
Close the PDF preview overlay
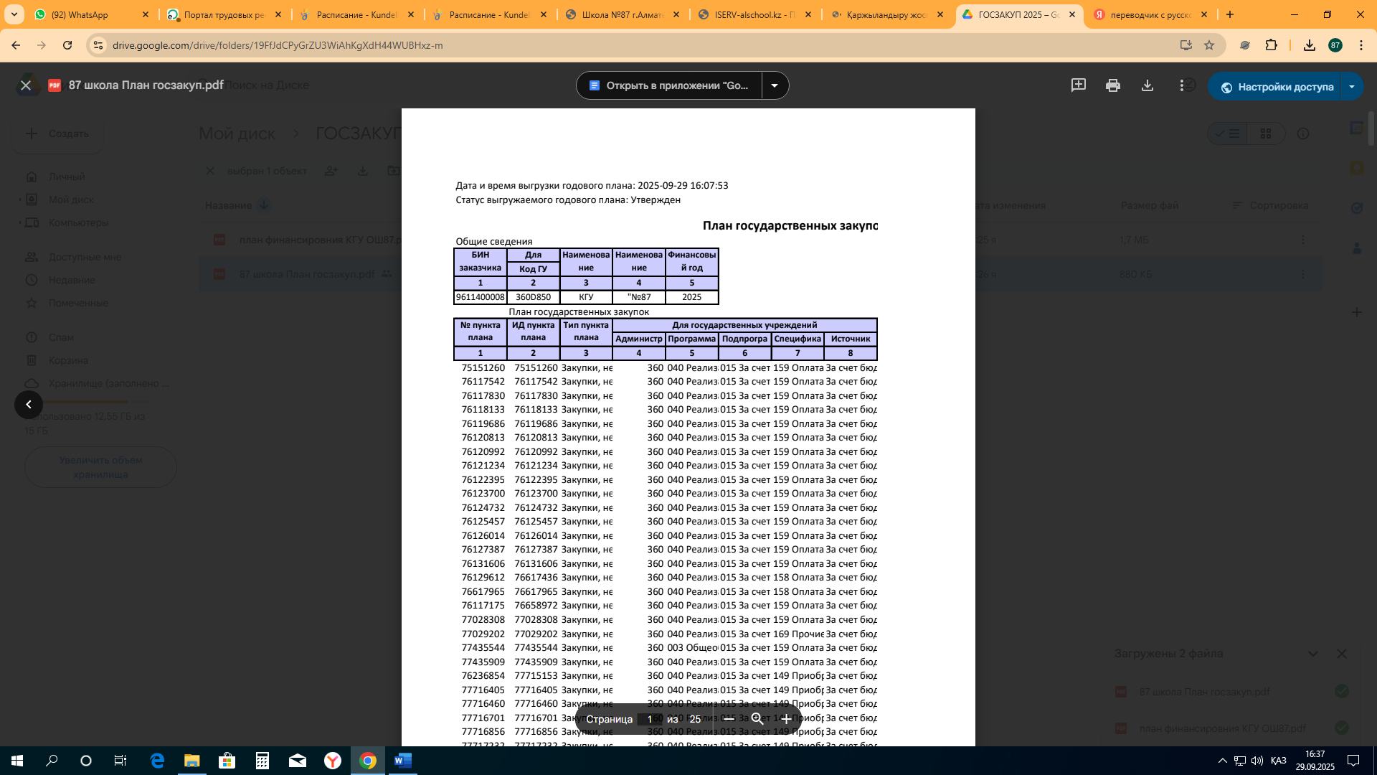(x=26, y=85)
